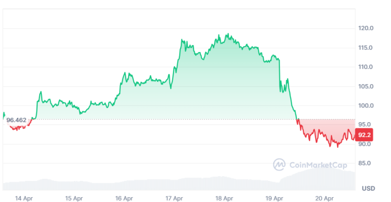Select the 15 Apr date label
Viewport: 391px width, 202px height.
(x=74, y=198)
